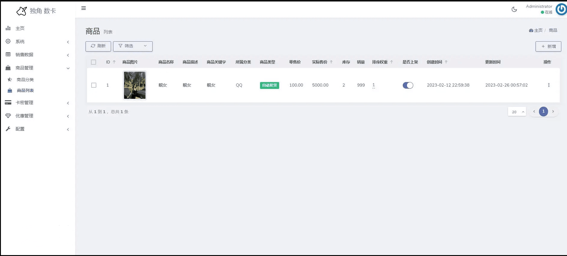Go to next page with right chevron
The height and width of the screenshot is (256, 567).
pos(553,111)
